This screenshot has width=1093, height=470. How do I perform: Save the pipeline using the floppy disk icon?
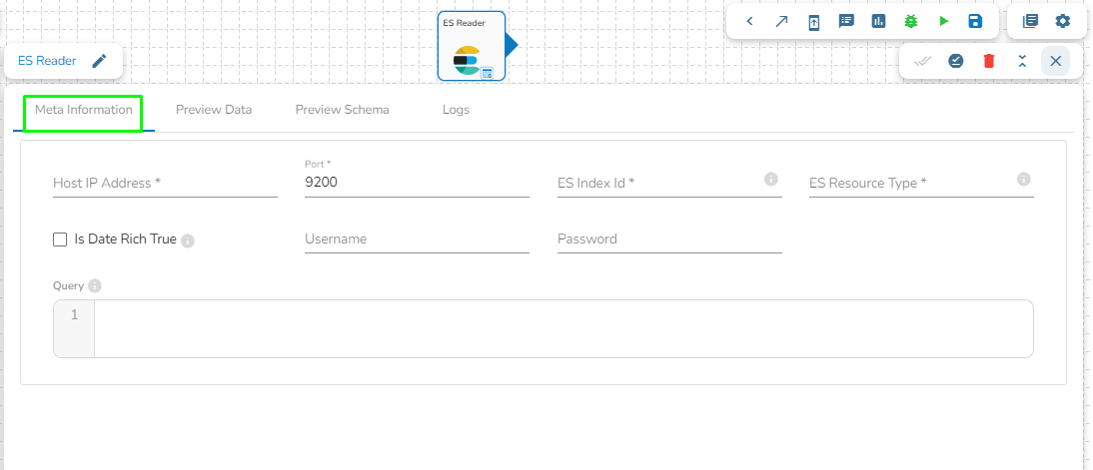tap(975, 21)
